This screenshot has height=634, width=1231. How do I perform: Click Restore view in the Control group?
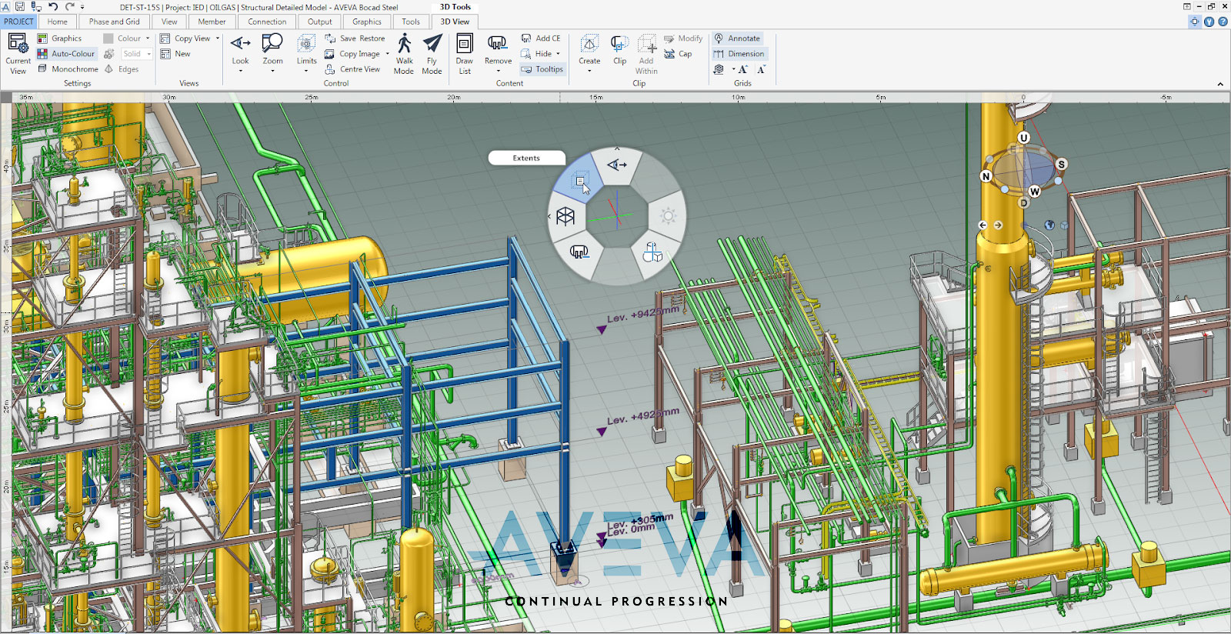(x=372, y=38)
